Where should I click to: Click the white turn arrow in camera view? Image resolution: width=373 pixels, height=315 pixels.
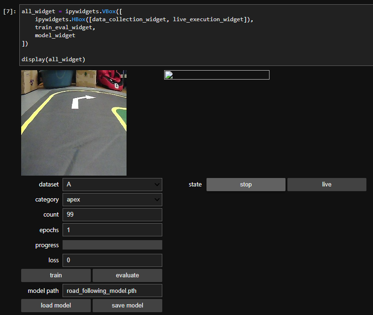coord(81,101)
